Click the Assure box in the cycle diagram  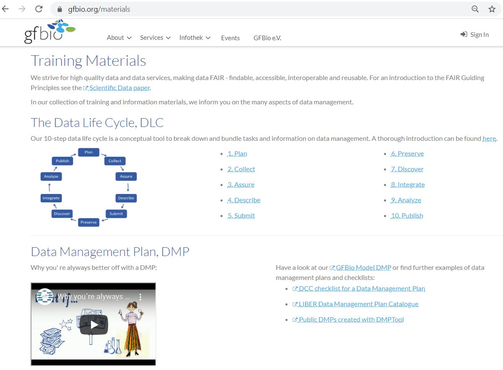126,176
